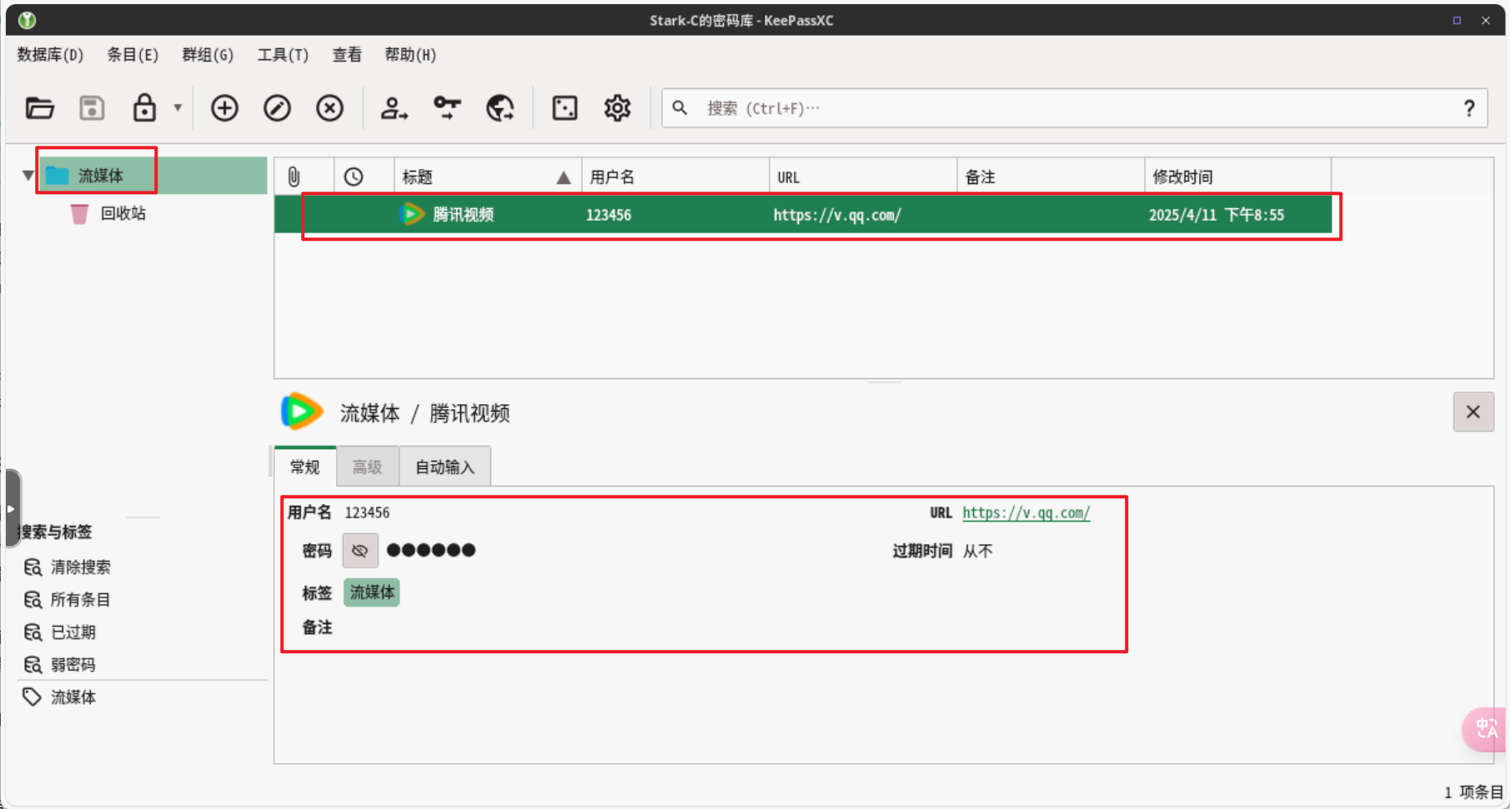Viewport: 1510px width, 809px height.
Task: Close the entry preview panel
Action: click(x=1473, y=412)
